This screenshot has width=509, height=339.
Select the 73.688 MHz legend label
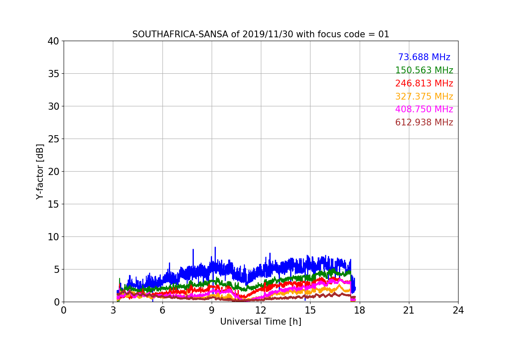(424, 57)
